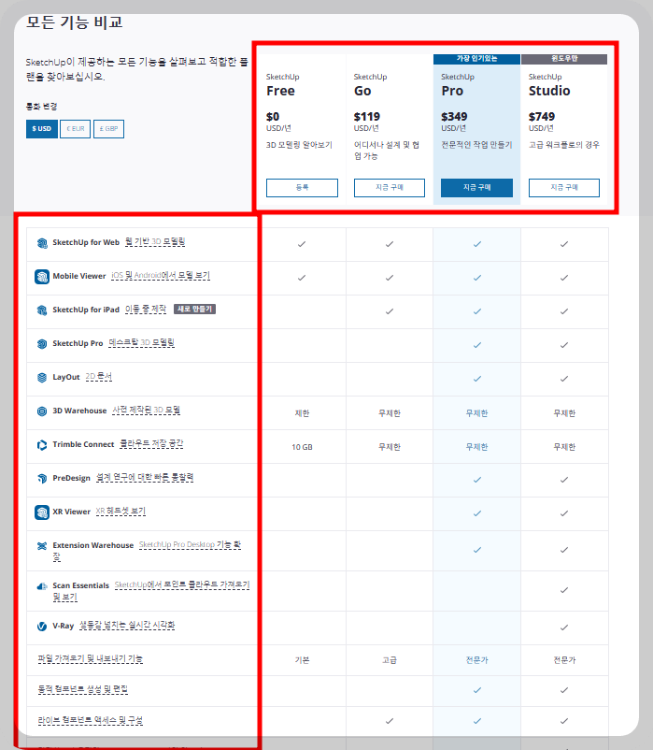This screenshot has height=750, width=653.
Task: Open the 라이브 컴포넌트 액세스 및 구성 link
Action: [x=91, y=720]
